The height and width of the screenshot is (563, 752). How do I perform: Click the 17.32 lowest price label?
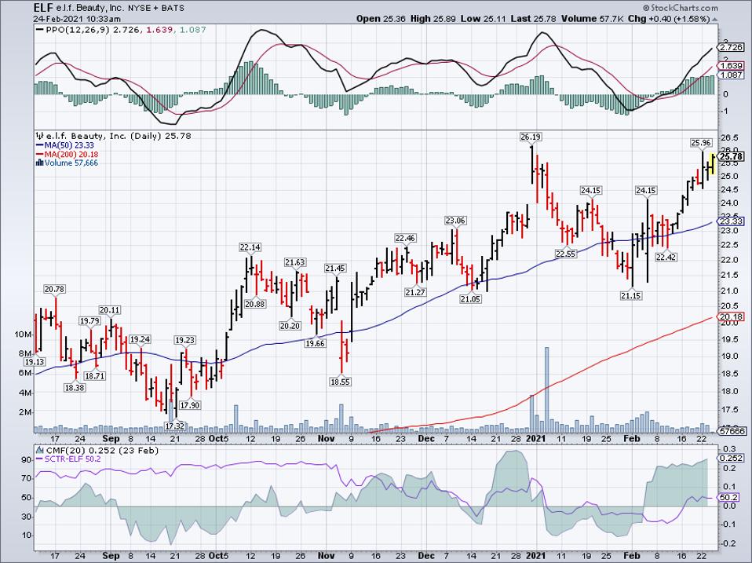174,426
